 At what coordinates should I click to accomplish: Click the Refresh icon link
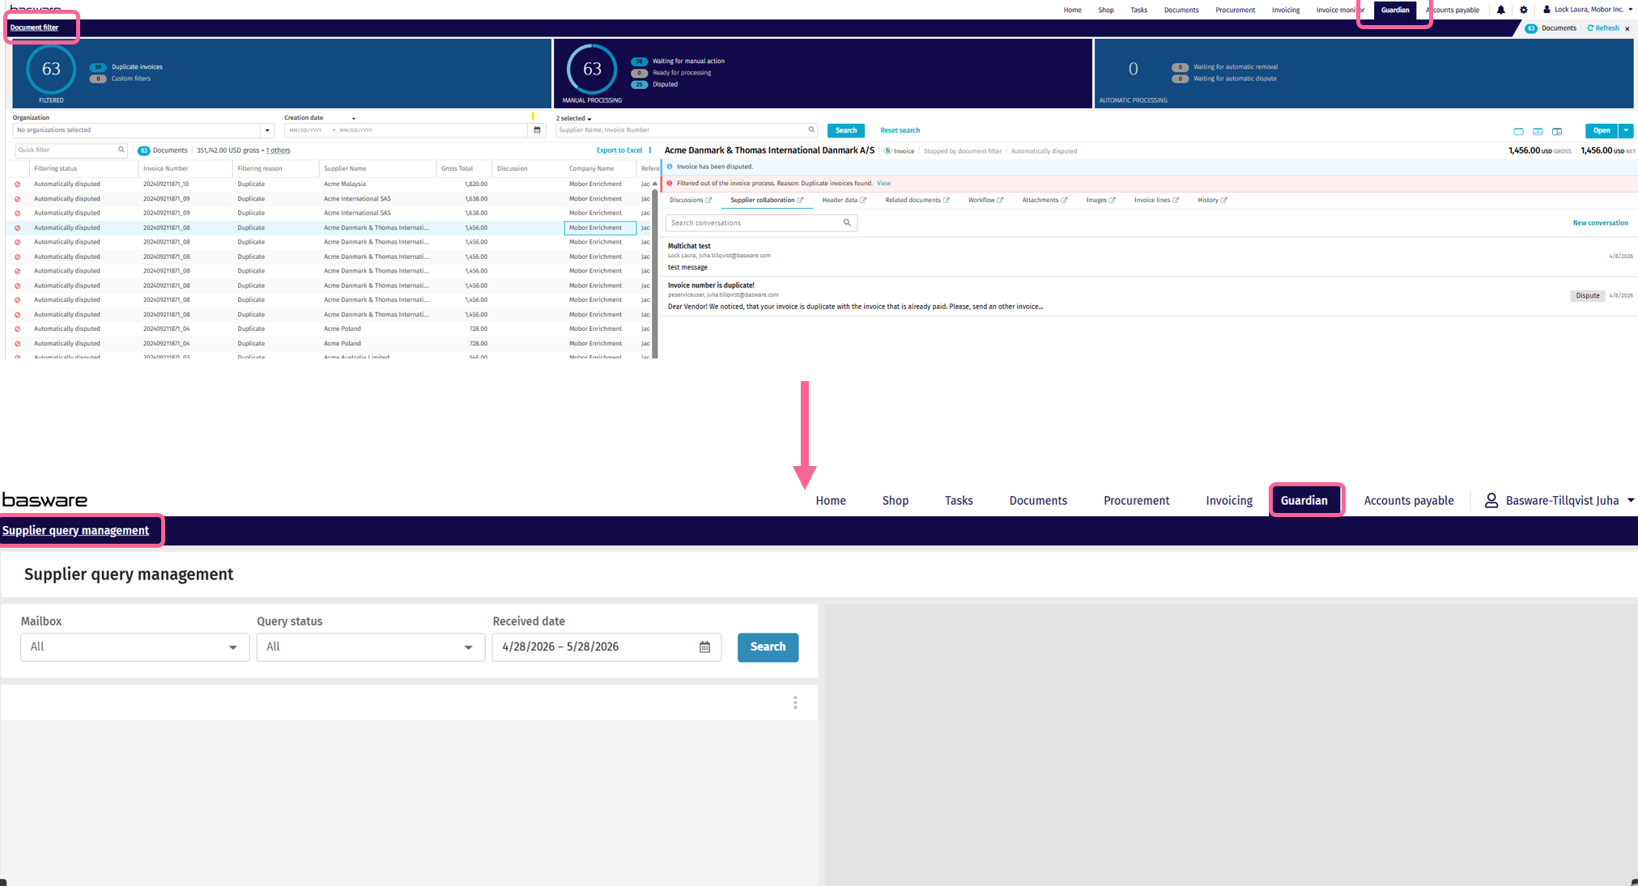tap(1603, 28)
